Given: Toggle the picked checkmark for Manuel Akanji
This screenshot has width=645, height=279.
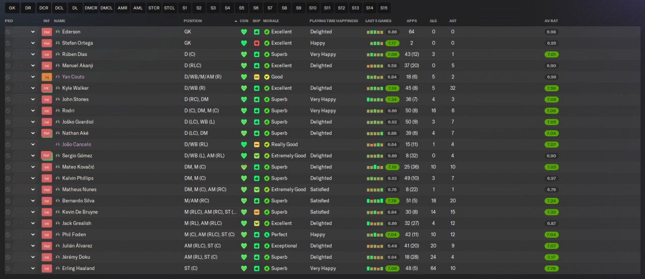Looking at the screenshot, I should [8, 66].
